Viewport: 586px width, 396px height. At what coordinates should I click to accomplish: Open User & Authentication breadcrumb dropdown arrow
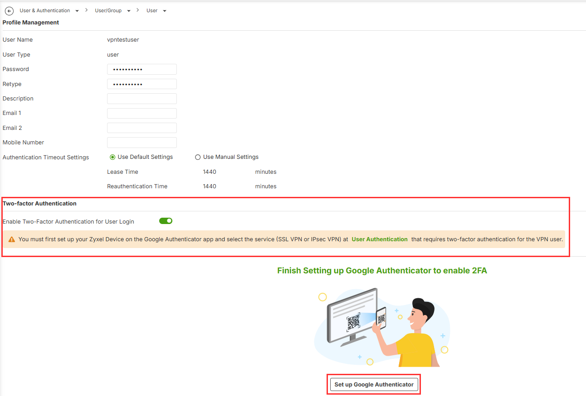click(x=77, y=11)
